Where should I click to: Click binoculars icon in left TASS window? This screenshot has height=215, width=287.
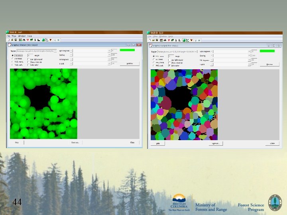tap(24, 40)
